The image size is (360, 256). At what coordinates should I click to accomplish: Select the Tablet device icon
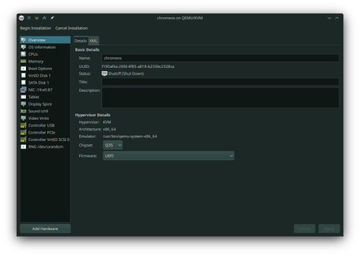[x=23, y=97]
